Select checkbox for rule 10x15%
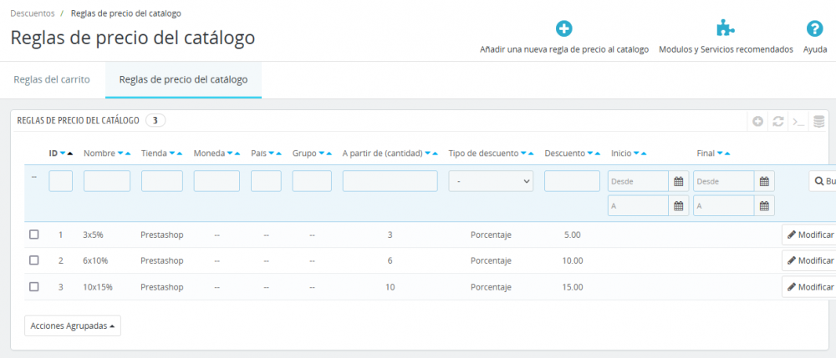836x358 pixels. (x=34, y=286)
